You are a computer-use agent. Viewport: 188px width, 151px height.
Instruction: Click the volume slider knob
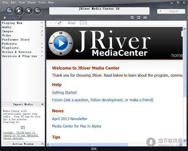(20, 18)
